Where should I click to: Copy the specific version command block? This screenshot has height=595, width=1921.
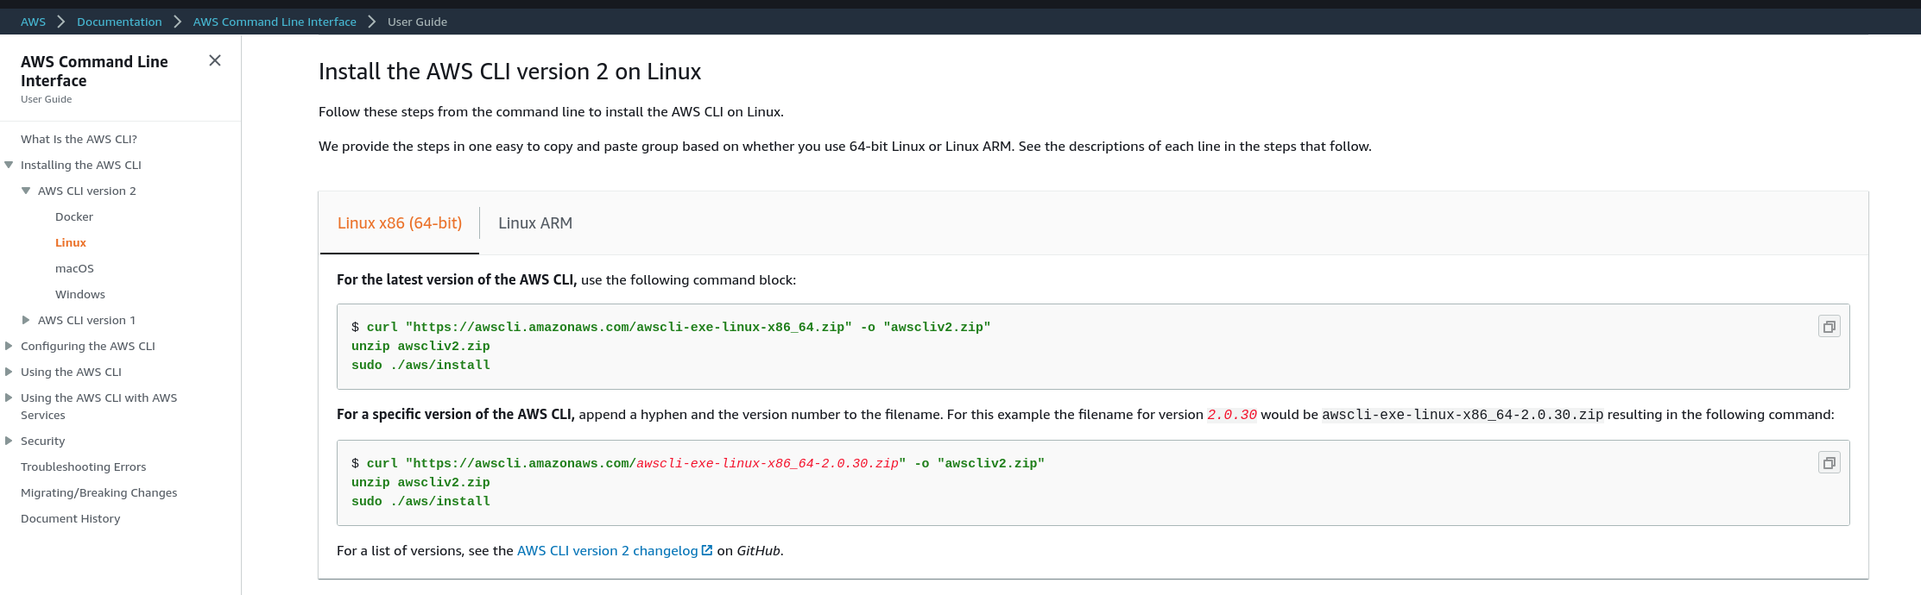pyautogui.click(x=1829, y=463)
